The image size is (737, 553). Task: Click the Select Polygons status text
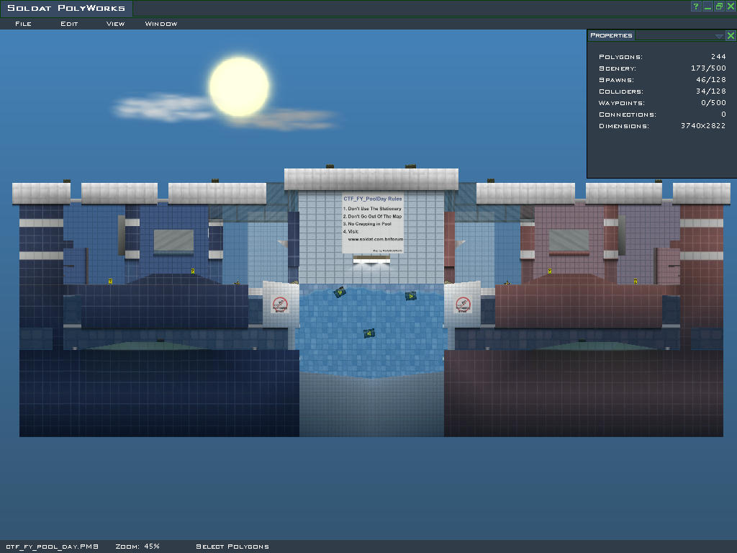[232, 547]
